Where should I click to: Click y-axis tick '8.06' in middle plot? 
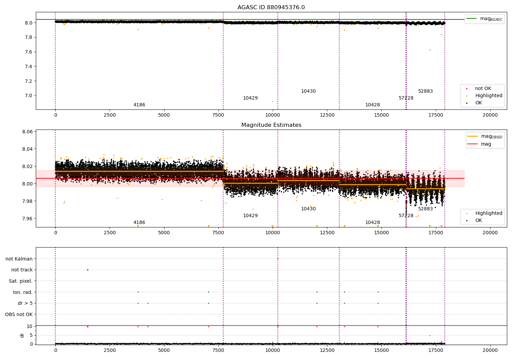pyautogui.click(x=27, y=132)
